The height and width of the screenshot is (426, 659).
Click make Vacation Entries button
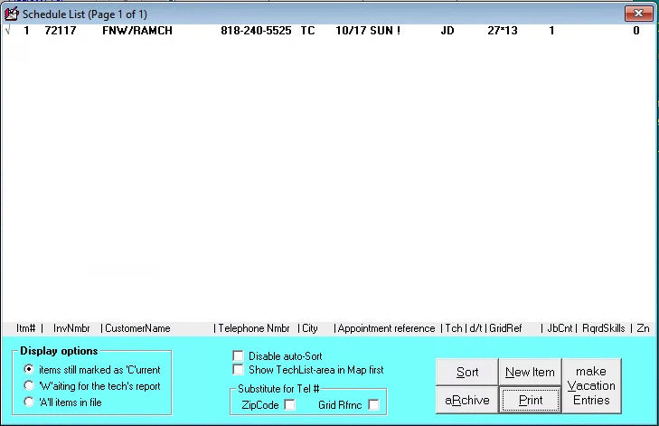591,385
